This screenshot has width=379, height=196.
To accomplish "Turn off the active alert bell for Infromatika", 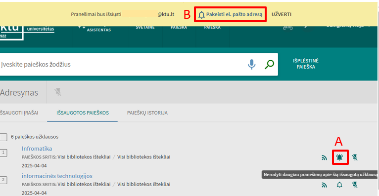I will tap(339, 157).
